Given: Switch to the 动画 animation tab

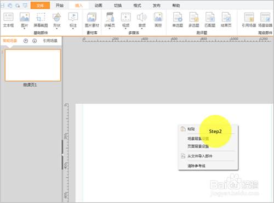Looking at the screenshot, I should [x=99, y=5].
